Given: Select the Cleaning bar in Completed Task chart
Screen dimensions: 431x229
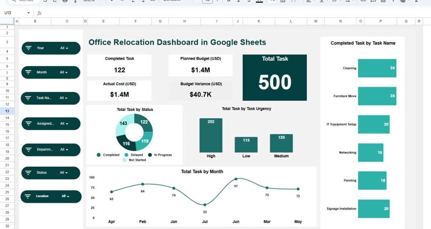Looking at the screenshot, I should pos(377,68).
